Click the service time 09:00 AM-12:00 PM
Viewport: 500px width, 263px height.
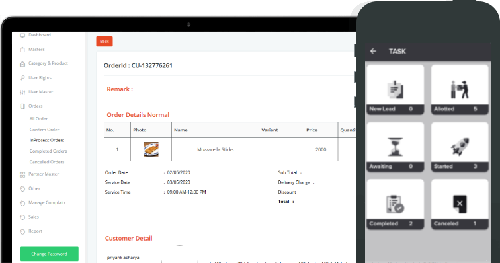tap(187, 192)
